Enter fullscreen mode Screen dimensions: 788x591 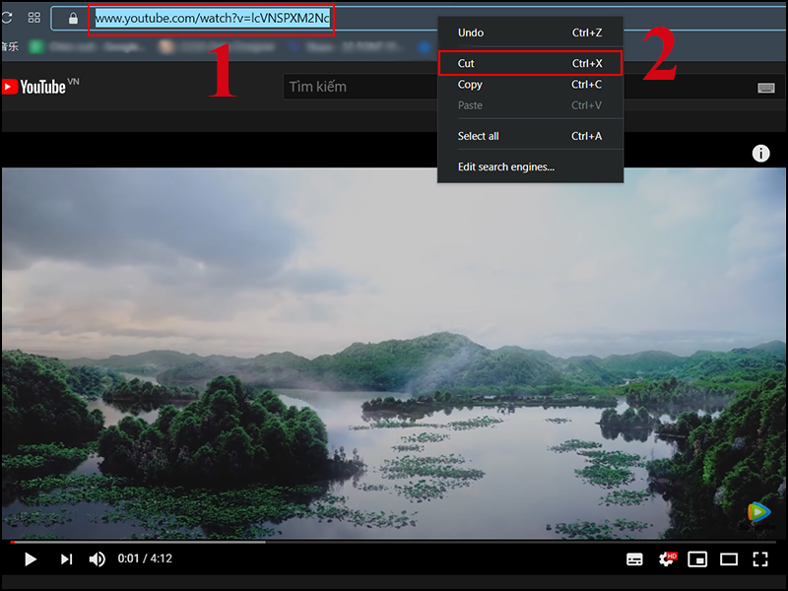coord(760,559)
